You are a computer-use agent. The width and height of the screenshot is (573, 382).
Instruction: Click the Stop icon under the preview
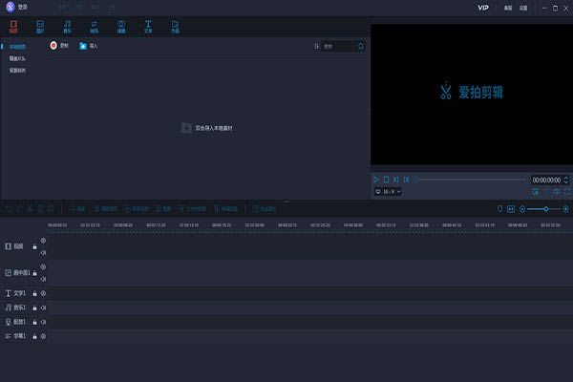[x=386, y=179]
